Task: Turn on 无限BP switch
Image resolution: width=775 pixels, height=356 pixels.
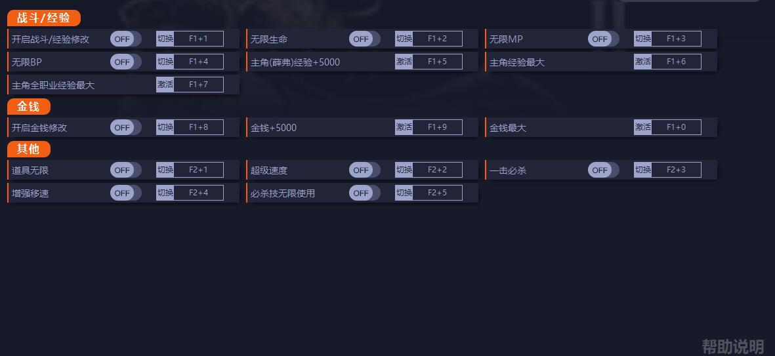Action: (125, 62)
